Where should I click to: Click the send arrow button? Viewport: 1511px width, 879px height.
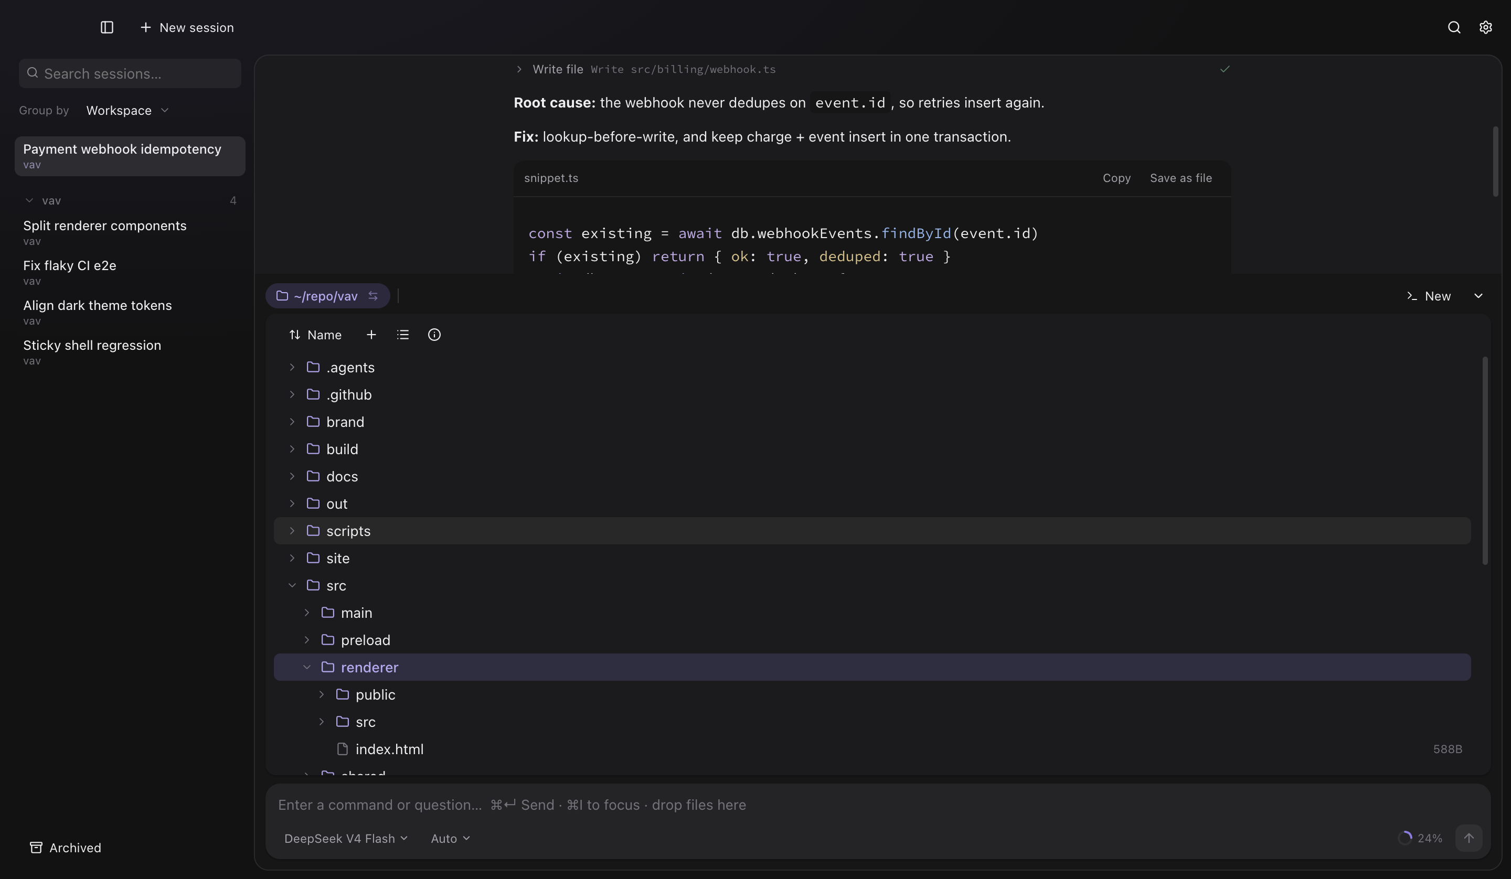(1469, 838)
